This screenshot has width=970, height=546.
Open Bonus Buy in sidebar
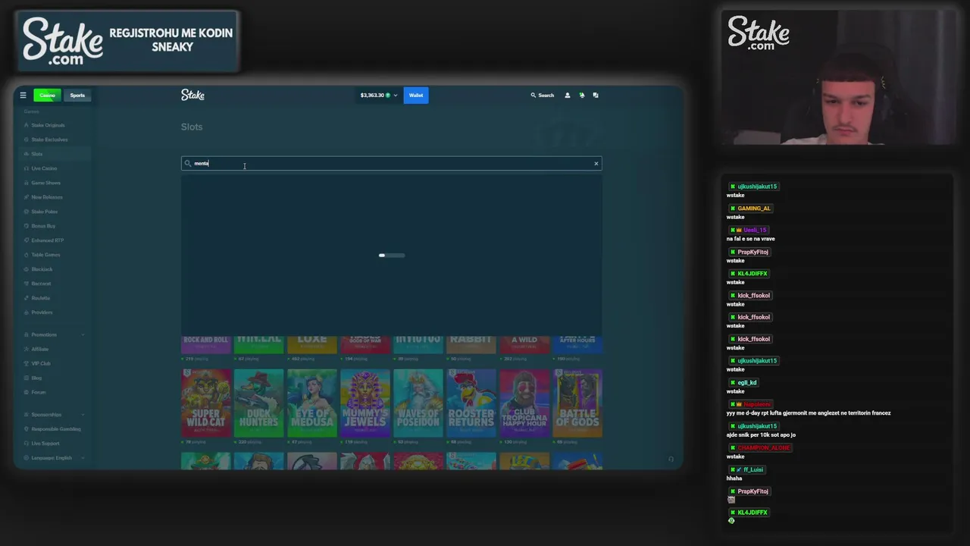[x=43, y=226]
